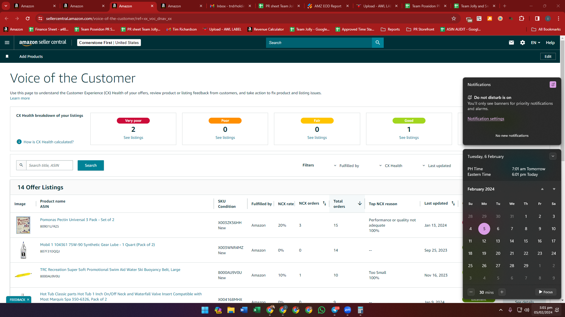The height and width of the screenshot is (317, 565).
Task: Open Notification settings link
Action: click(486, 119)
